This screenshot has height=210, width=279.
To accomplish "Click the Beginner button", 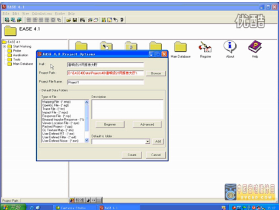I will (110, 125).
